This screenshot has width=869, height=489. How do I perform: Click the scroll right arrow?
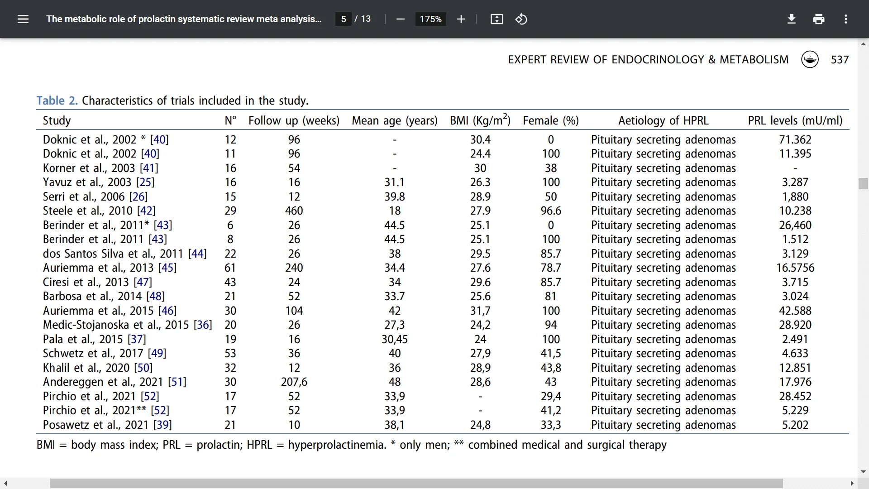[x=852, y=484]
